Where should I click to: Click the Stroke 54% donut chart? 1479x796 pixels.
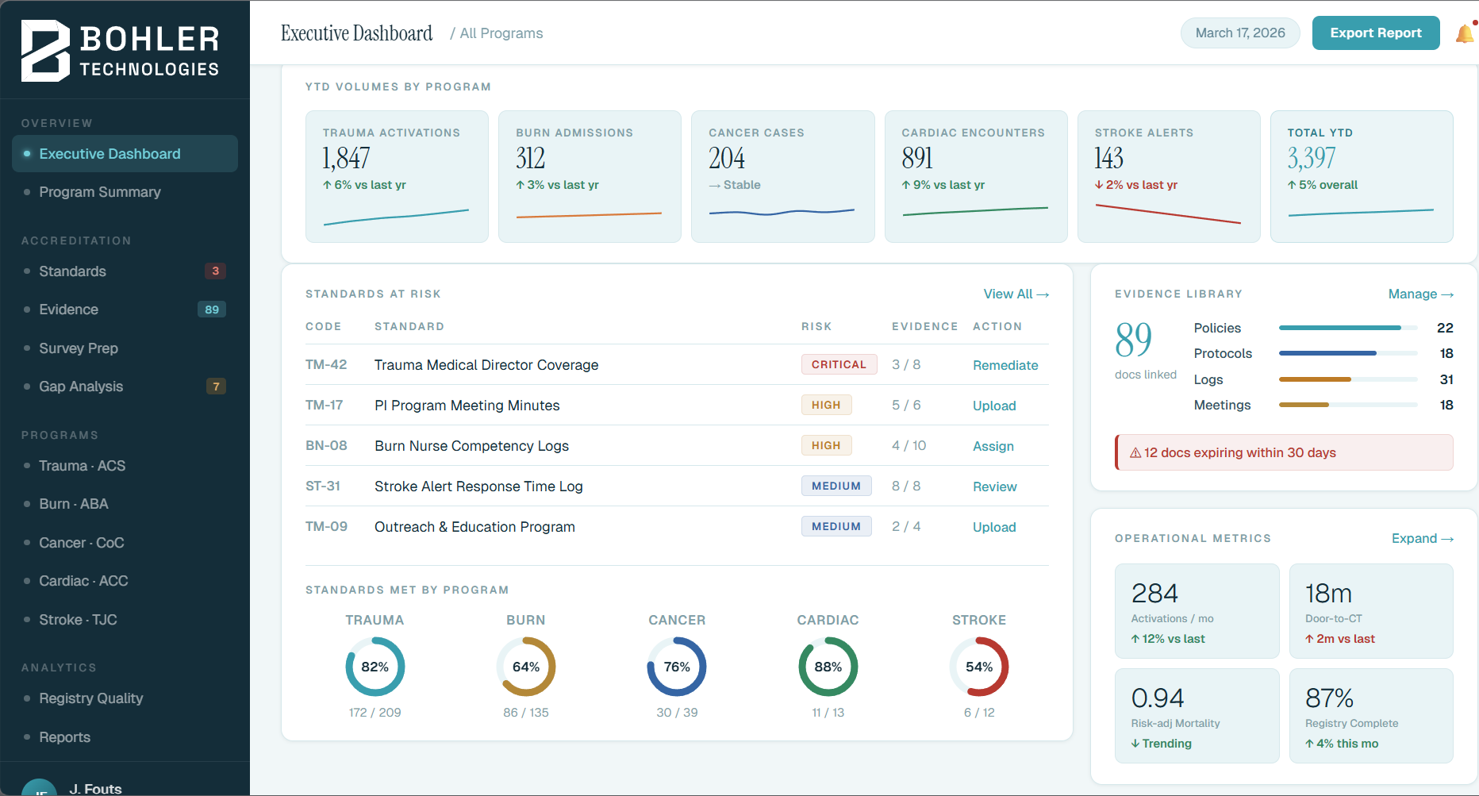coord(979,667)
